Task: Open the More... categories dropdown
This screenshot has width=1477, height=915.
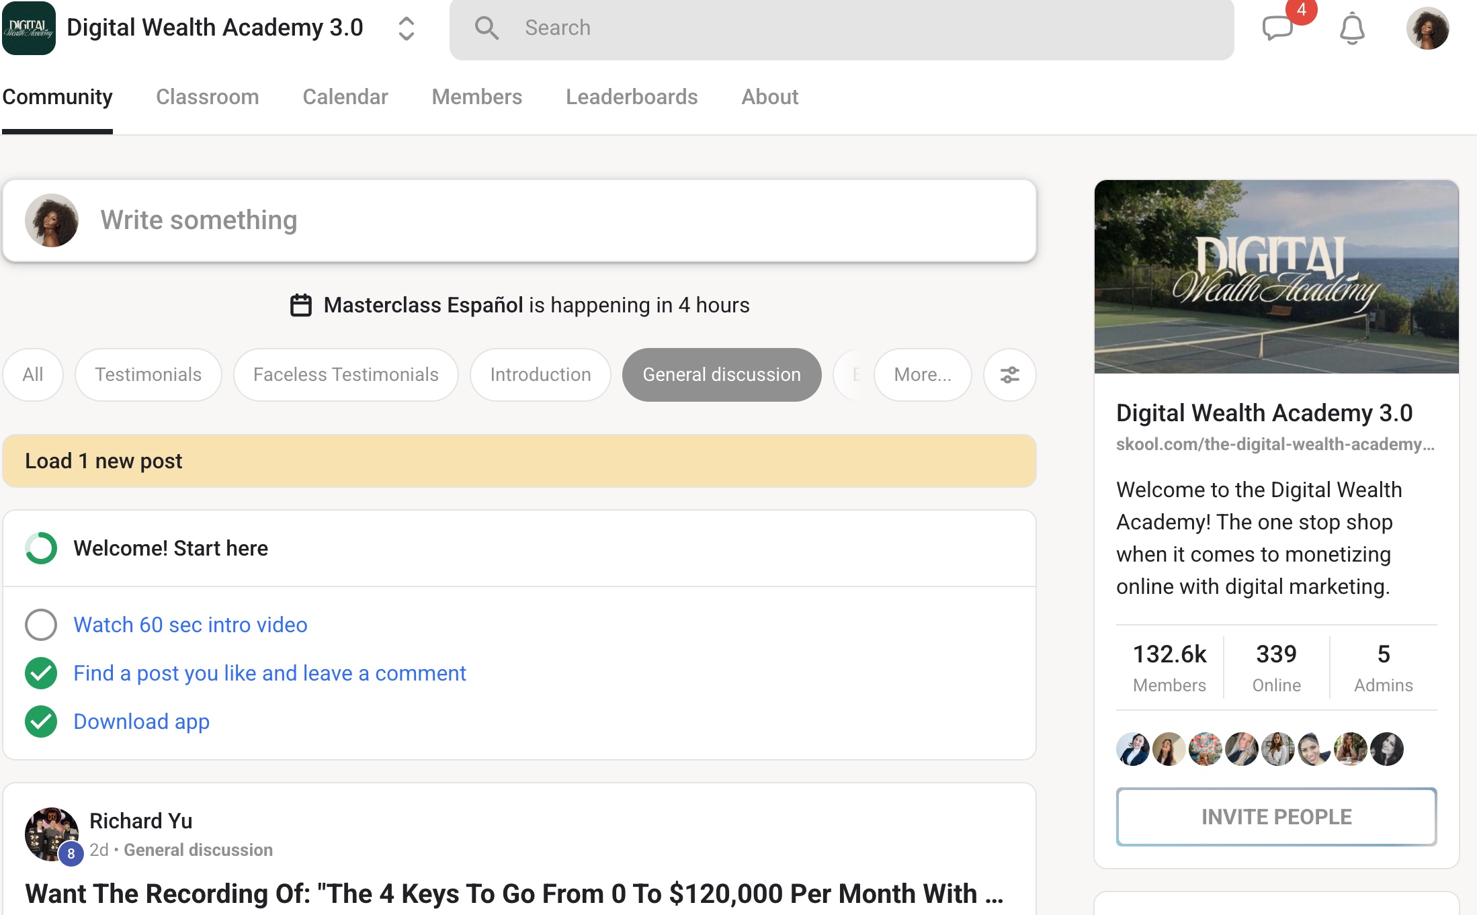Action: tap(922, 375)
